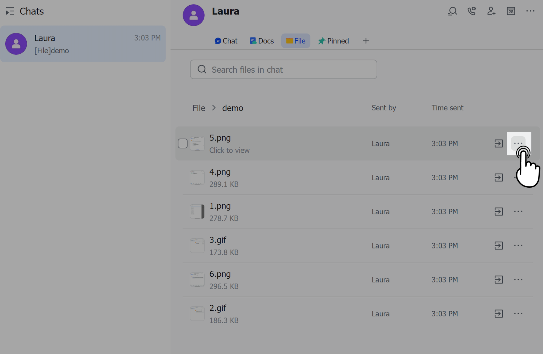Open the 4.png thumbnail
This screenshot has height=354, width=543.
(x=197, y=178)
